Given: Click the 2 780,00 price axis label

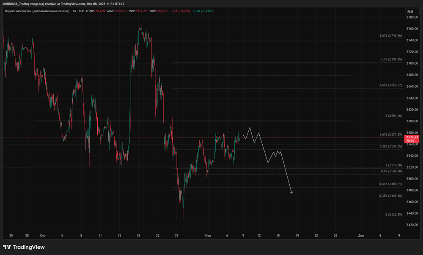Looking at the screenshot, I should [x=412, y=17].
